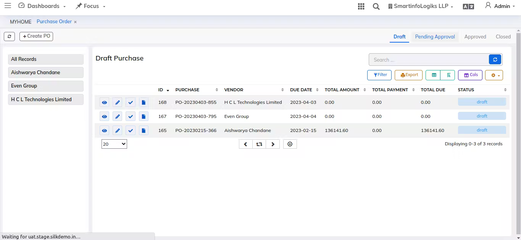Open the apps grid icon
This screenshot has width=521, height=240.
point(361,6)
